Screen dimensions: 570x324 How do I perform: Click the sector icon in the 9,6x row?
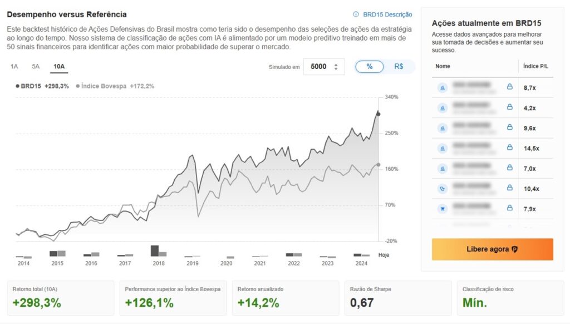tap(443, 128)
